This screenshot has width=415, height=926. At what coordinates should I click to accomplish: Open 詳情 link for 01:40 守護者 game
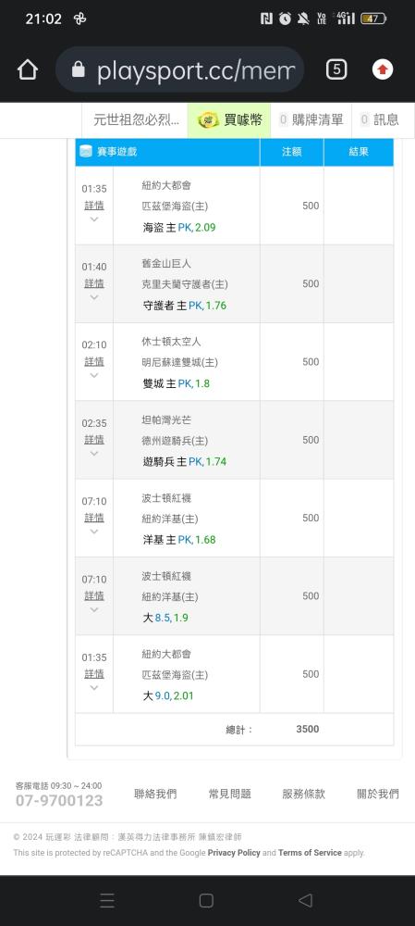94,283
